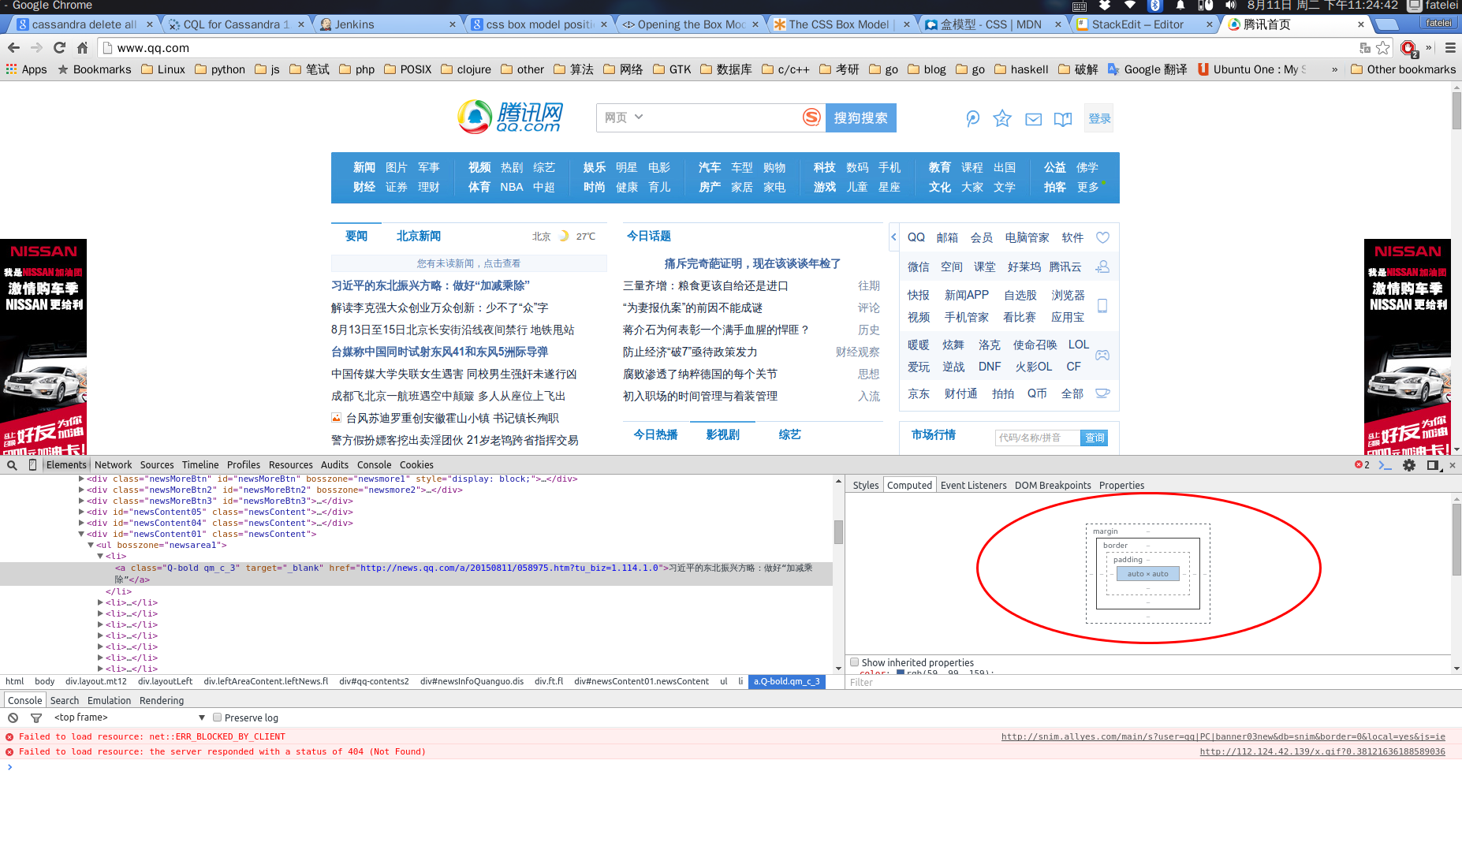Switch to the Styles sidebar tab
1462x846 pixels.
pos(866,486)
